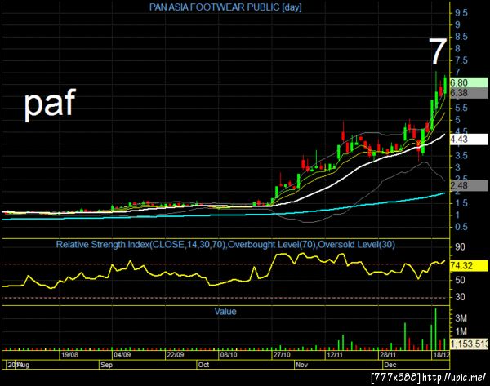This screenshot has height=386, width=490.
Task: Click the 7.5 price axis label
Action: pos(461,60)
